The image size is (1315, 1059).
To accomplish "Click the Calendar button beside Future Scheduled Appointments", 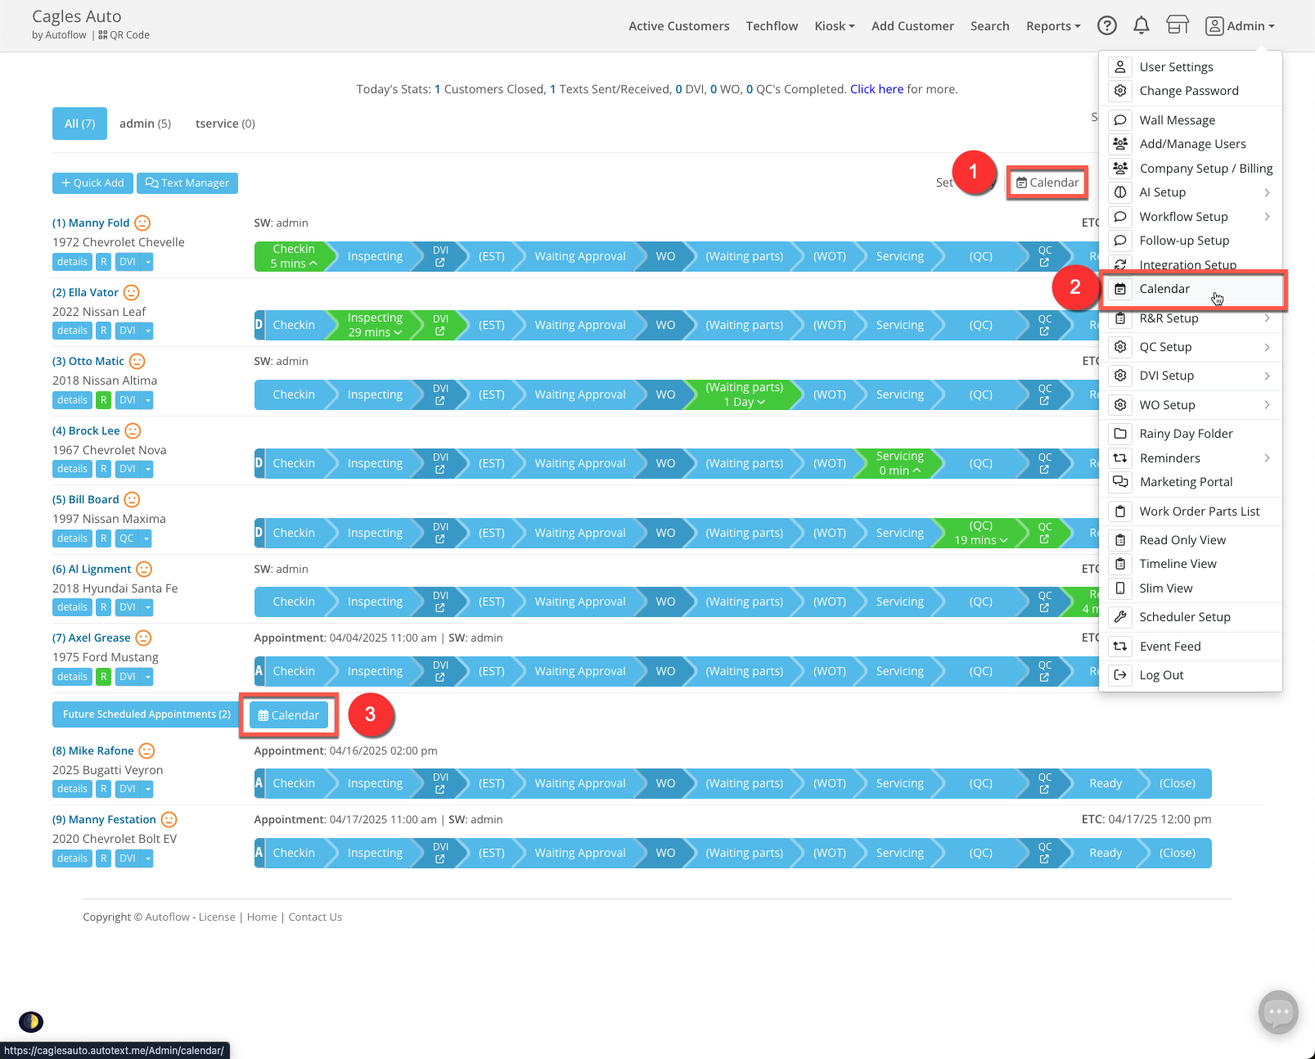I will (289, 715).
